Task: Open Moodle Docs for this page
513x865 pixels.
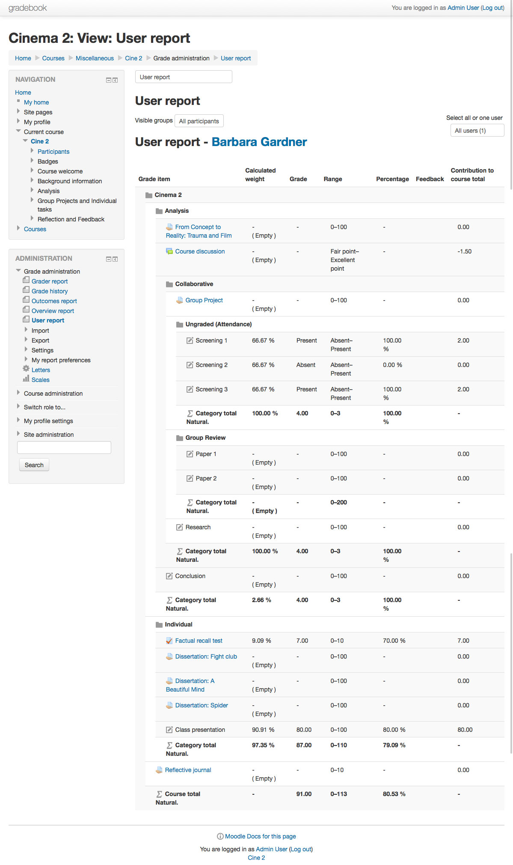Action: [261, 836]
